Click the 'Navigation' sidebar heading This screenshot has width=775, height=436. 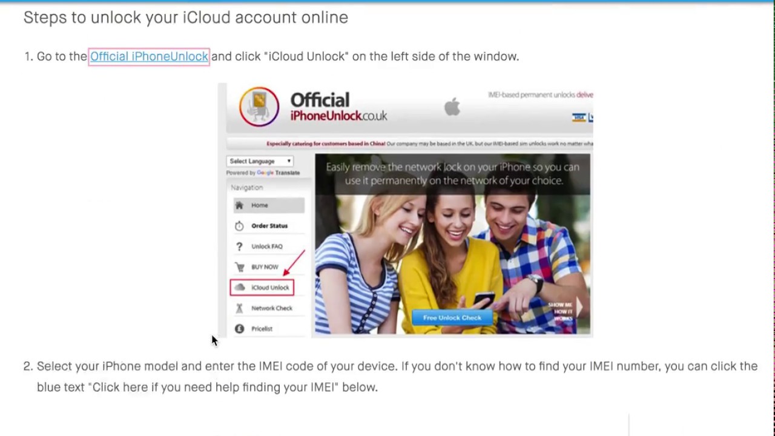point(247,188)
